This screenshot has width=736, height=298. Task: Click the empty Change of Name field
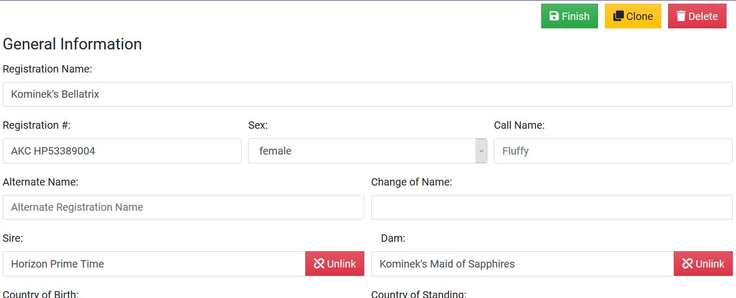pyautogui.click(x=551, y=208)
